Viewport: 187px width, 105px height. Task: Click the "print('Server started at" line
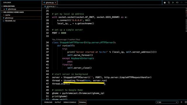click(112, 52)
